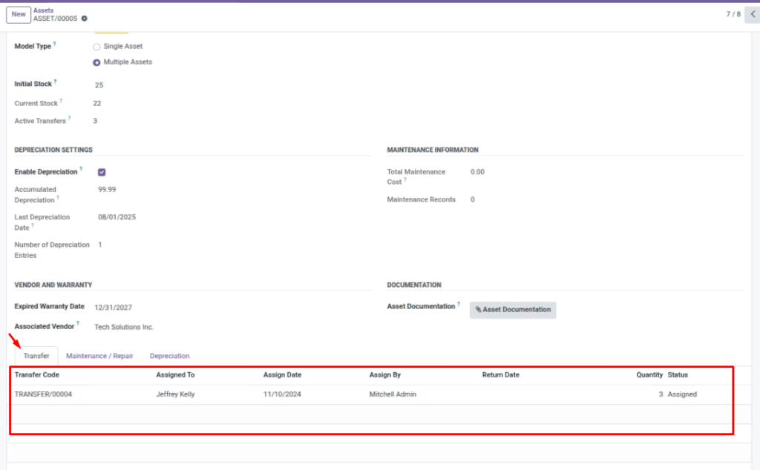This screenshot has width=760, height=470.
Task: Click the 11/10/2024 assign date cell
Action: (x=282, y=394)
